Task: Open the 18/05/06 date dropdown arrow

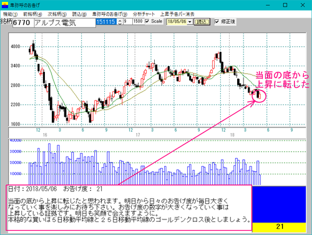Action: 190,22
